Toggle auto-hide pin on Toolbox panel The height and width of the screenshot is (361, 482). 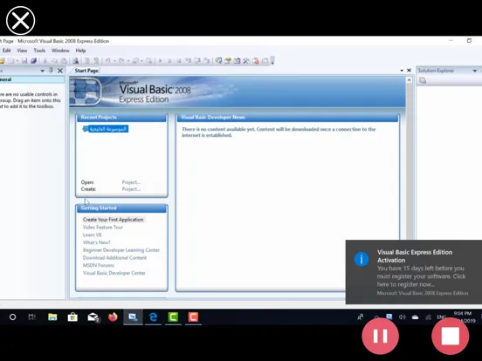point(51,71)
